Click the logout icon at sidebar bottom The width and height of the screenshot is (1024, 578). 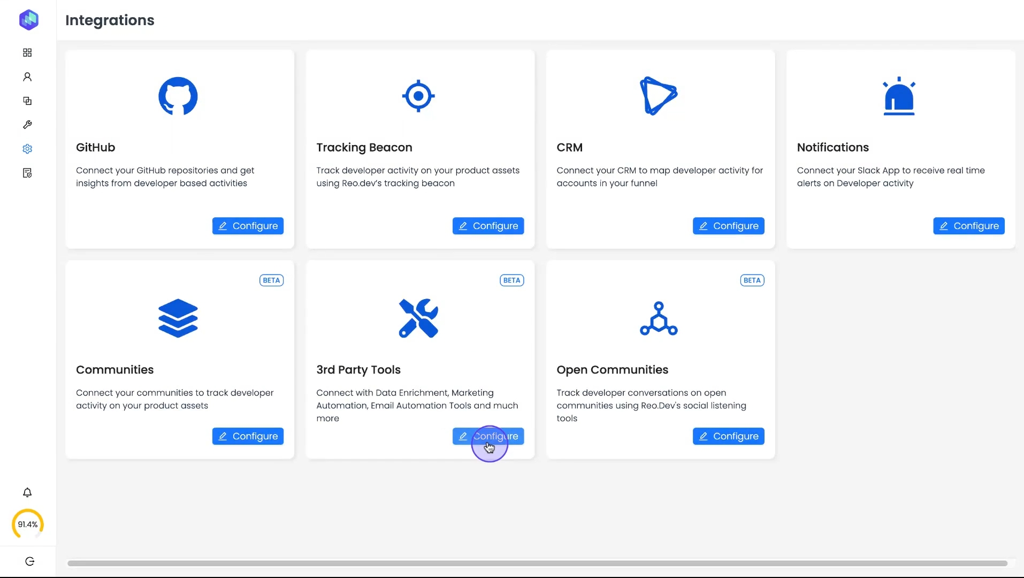(29, 561)
